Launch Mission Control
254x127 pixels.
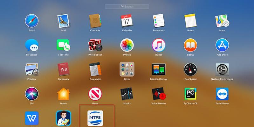159,69
